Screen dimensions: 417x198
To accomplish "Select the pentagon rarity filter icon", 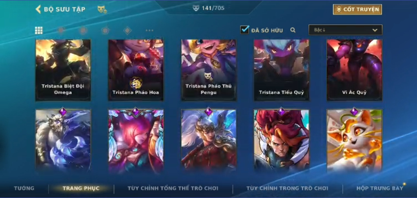I will 105,30.
